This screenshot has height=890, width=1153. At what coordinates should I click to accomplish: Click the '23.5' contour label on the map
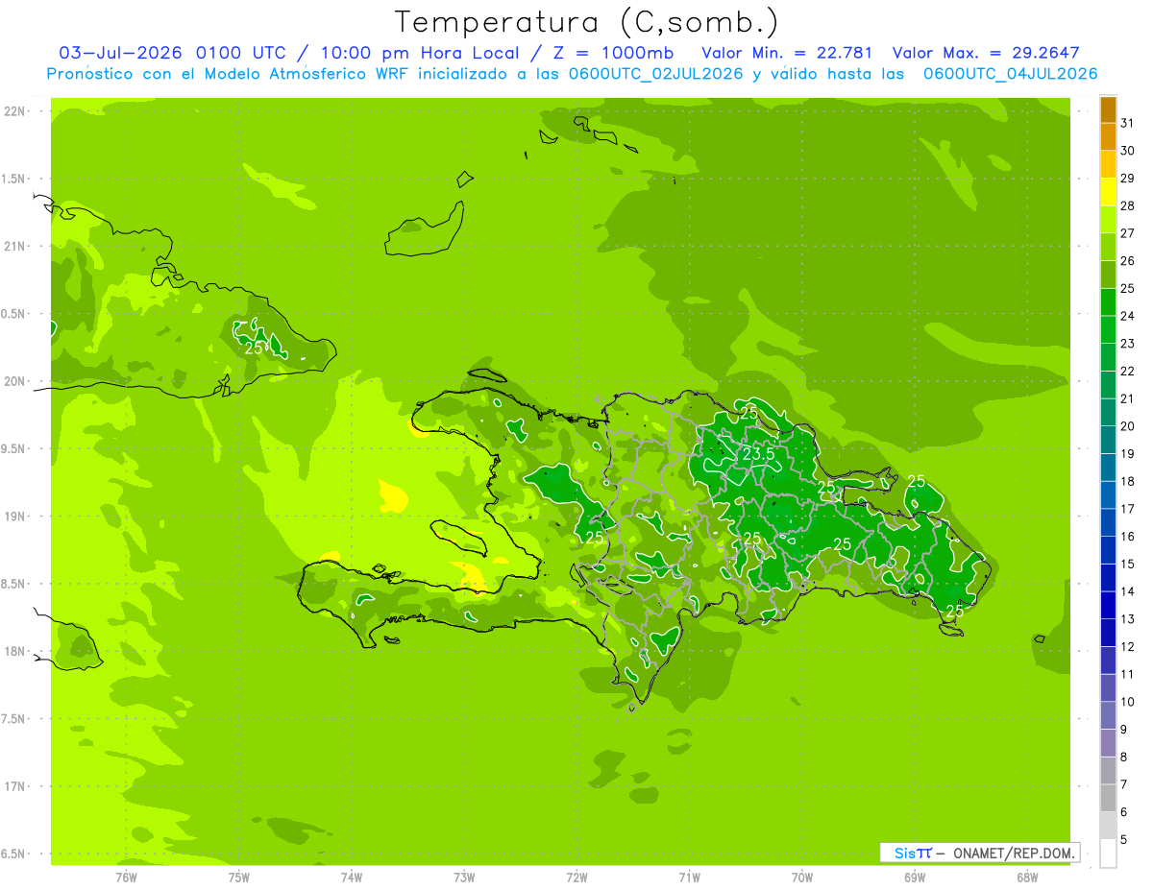[758, 454]
